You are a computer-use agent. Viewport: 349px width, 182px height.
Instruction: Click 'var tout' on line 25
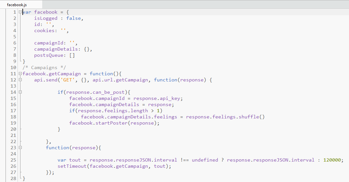pyautogui.click(x=69, y=160)
